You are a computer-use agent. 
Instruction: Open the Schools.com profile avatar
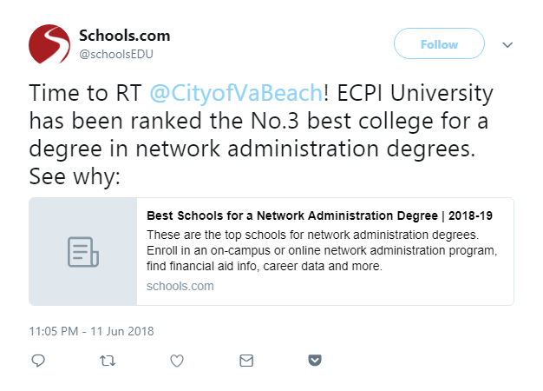click(49, 44)
